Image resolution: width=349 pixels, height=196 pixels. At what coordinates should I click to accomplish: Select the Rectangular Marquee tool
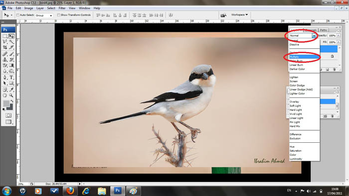[x=5, y=36]
